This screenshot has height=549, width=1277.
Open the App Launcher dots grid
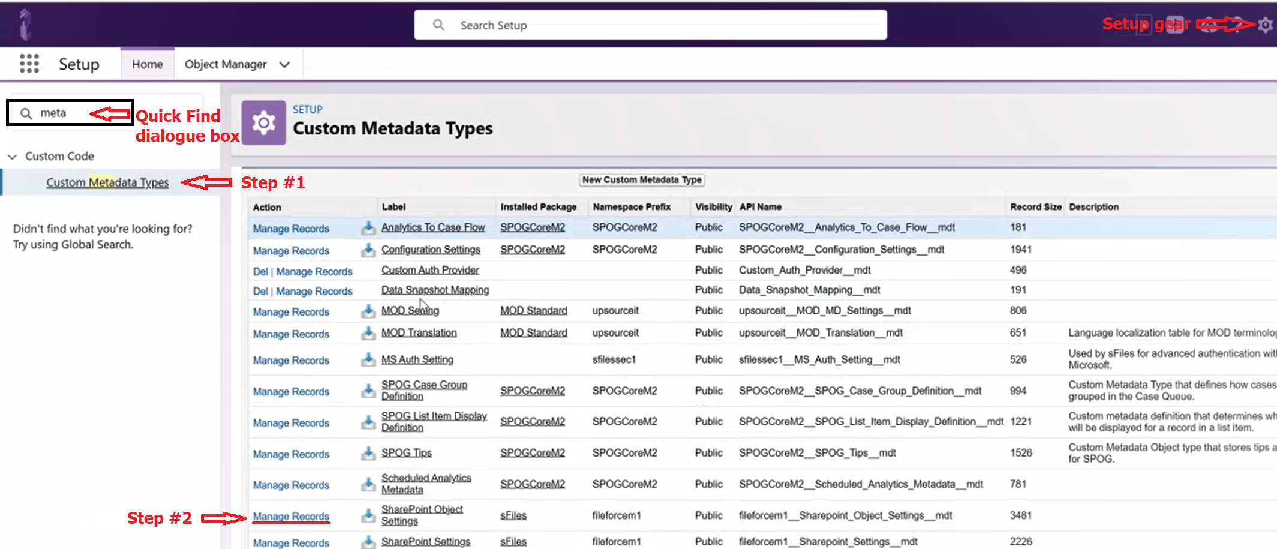(29, 64)
